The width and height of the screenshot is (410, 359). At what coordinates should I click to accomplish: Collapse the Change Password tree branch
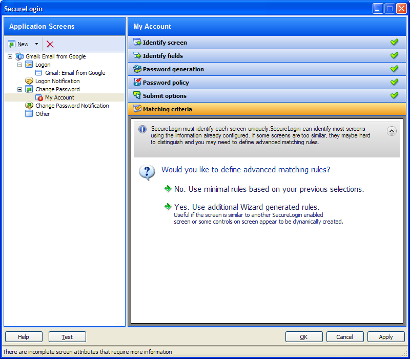(20, 89)
